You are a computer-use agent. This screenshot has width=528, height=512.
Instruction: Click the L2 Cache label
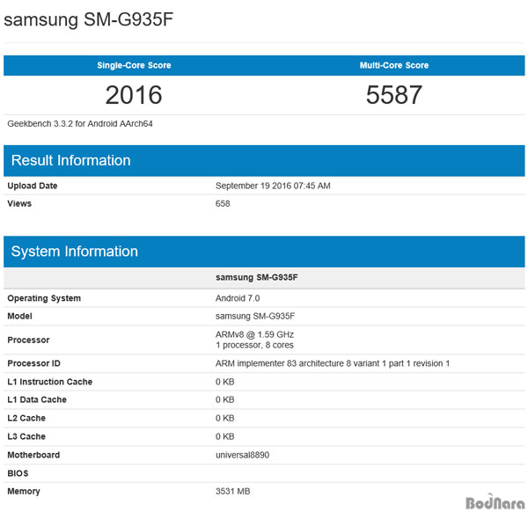click(x=26, y=418)
